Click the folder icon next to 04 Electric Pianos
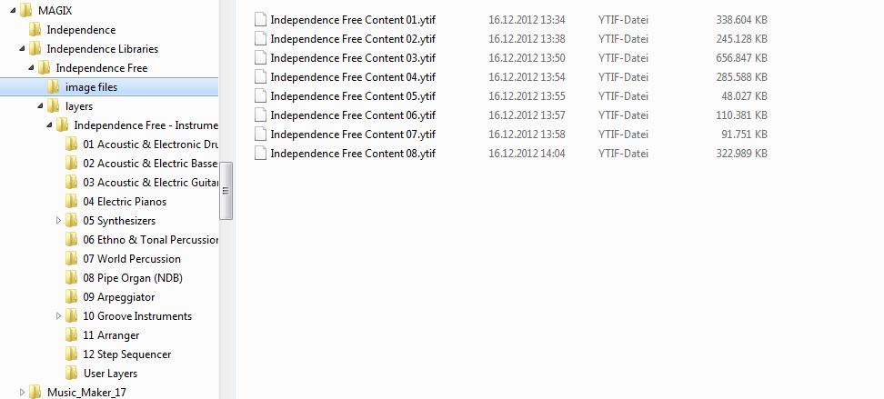The height and width of the screenshot is (399, 884). (71, 201)
